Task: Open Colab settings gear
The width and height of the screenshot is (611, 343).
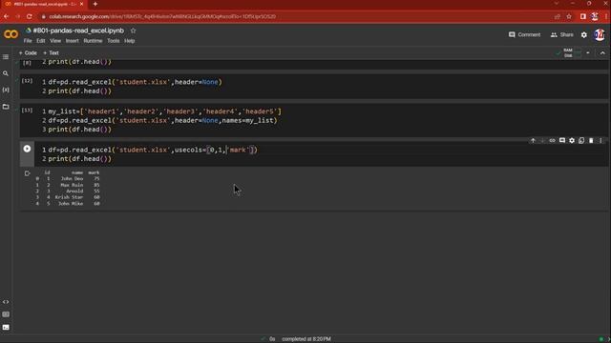Action: pyautogui.click(x=583, y=35)
